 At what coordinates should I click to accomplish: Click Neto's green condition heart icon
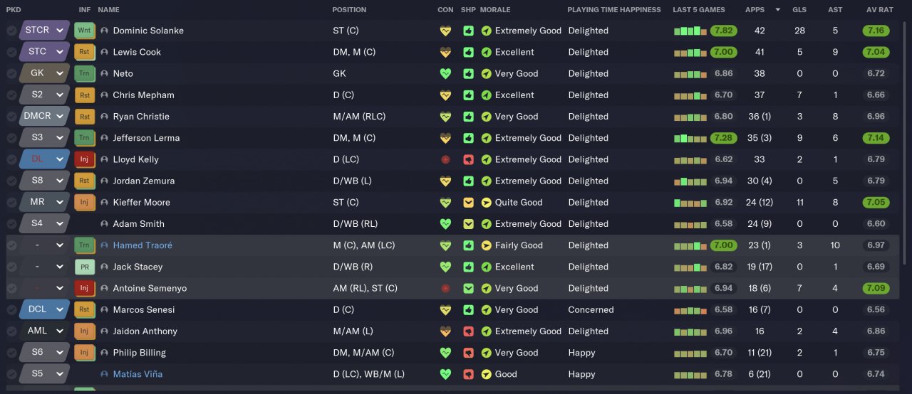coord(446,73)
